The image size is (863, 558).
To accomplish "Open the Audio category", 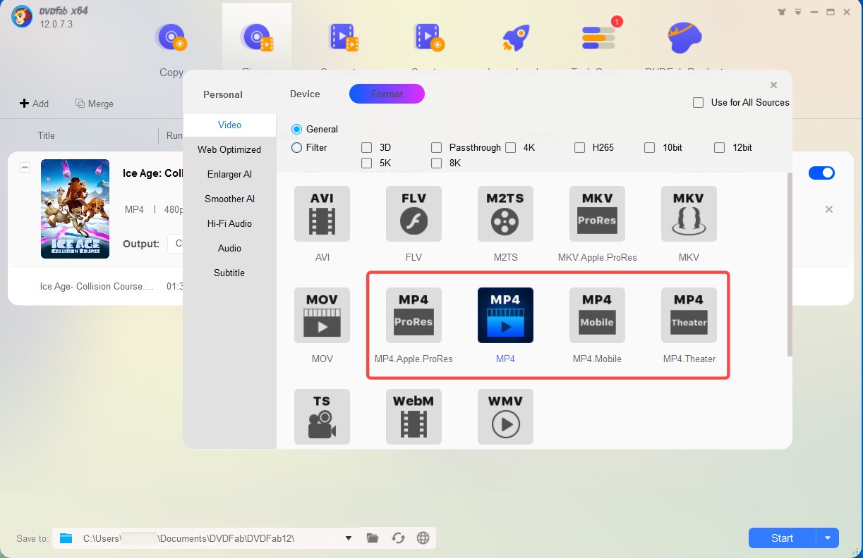I will pos(229,248).
